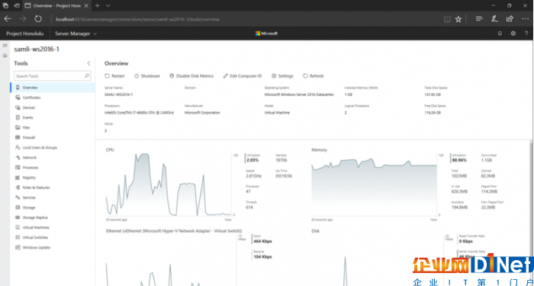Viewport: 534px width, 286px height.
Task: Open the help question mark icon
Action: pyautogui.click(x=526, y=34)
